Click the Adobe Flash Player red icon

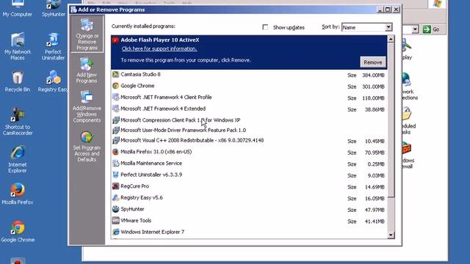(x=116, y=40)
